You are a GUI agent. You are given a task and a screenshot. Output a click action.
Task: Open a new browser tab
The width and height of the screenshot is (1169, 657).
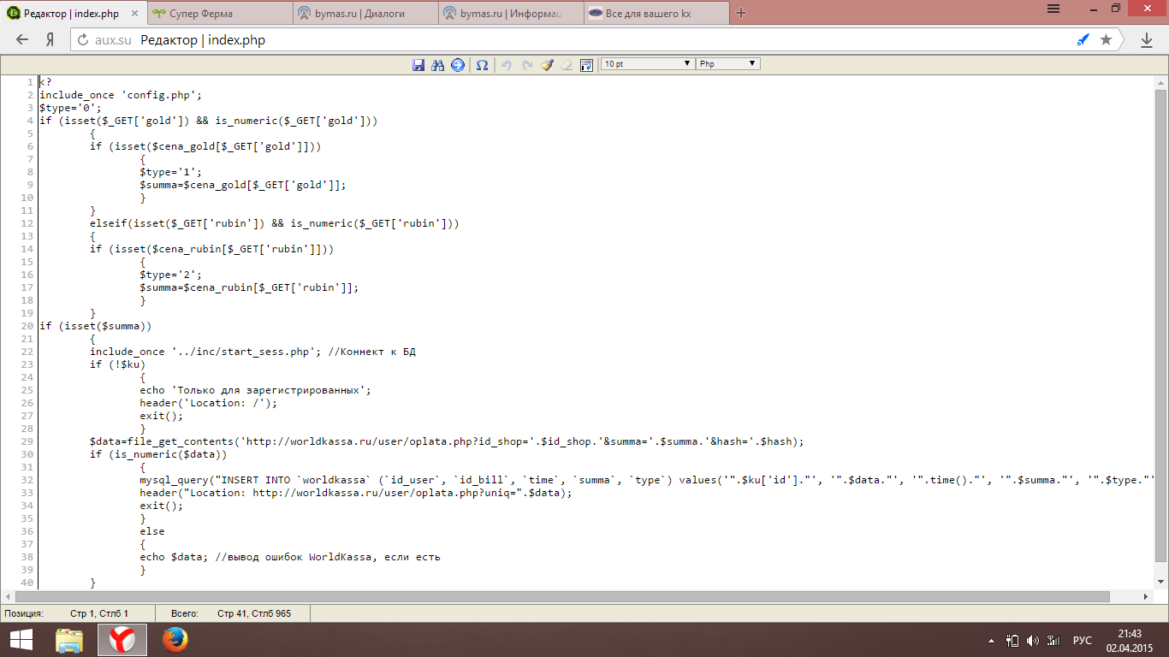(741, 13)
